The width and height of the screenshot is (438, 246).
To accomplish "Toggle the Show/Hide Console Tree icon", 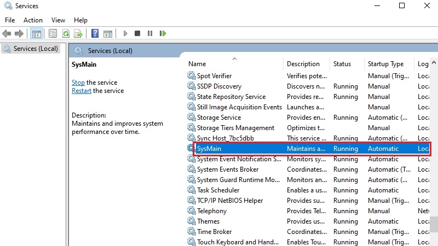I will click(37, 34).
